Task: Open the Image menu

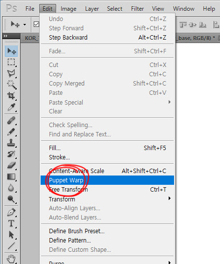Action: click(x=68, y=9)
